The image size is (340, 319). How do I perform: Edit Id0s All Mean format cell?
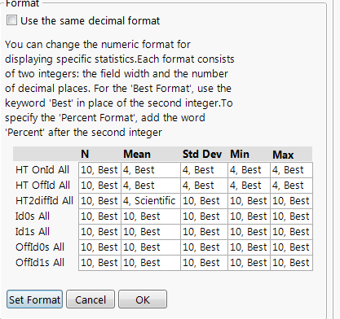[x=151, y=216]
